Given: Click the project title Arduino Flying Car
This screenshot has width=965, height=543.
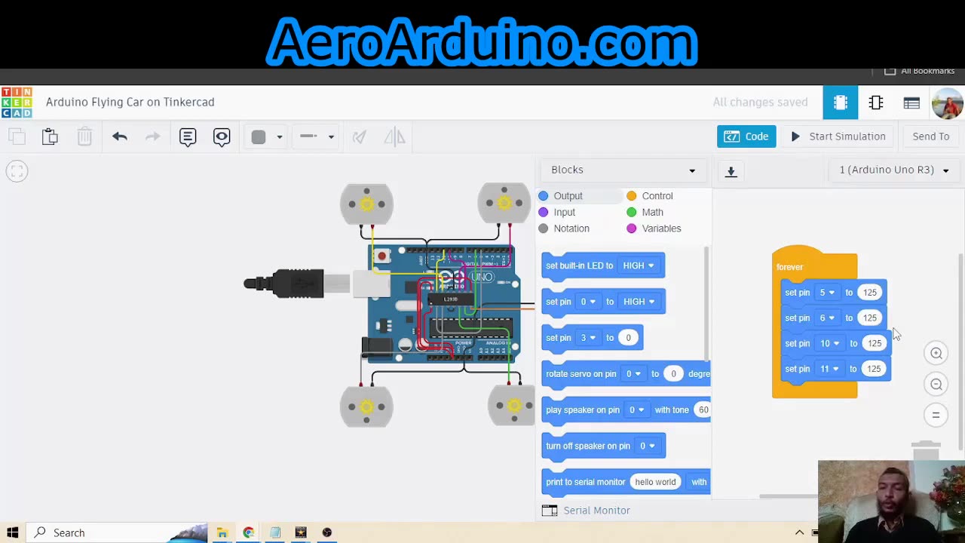Looking at the screenshot, I should (x=130, y=103).
